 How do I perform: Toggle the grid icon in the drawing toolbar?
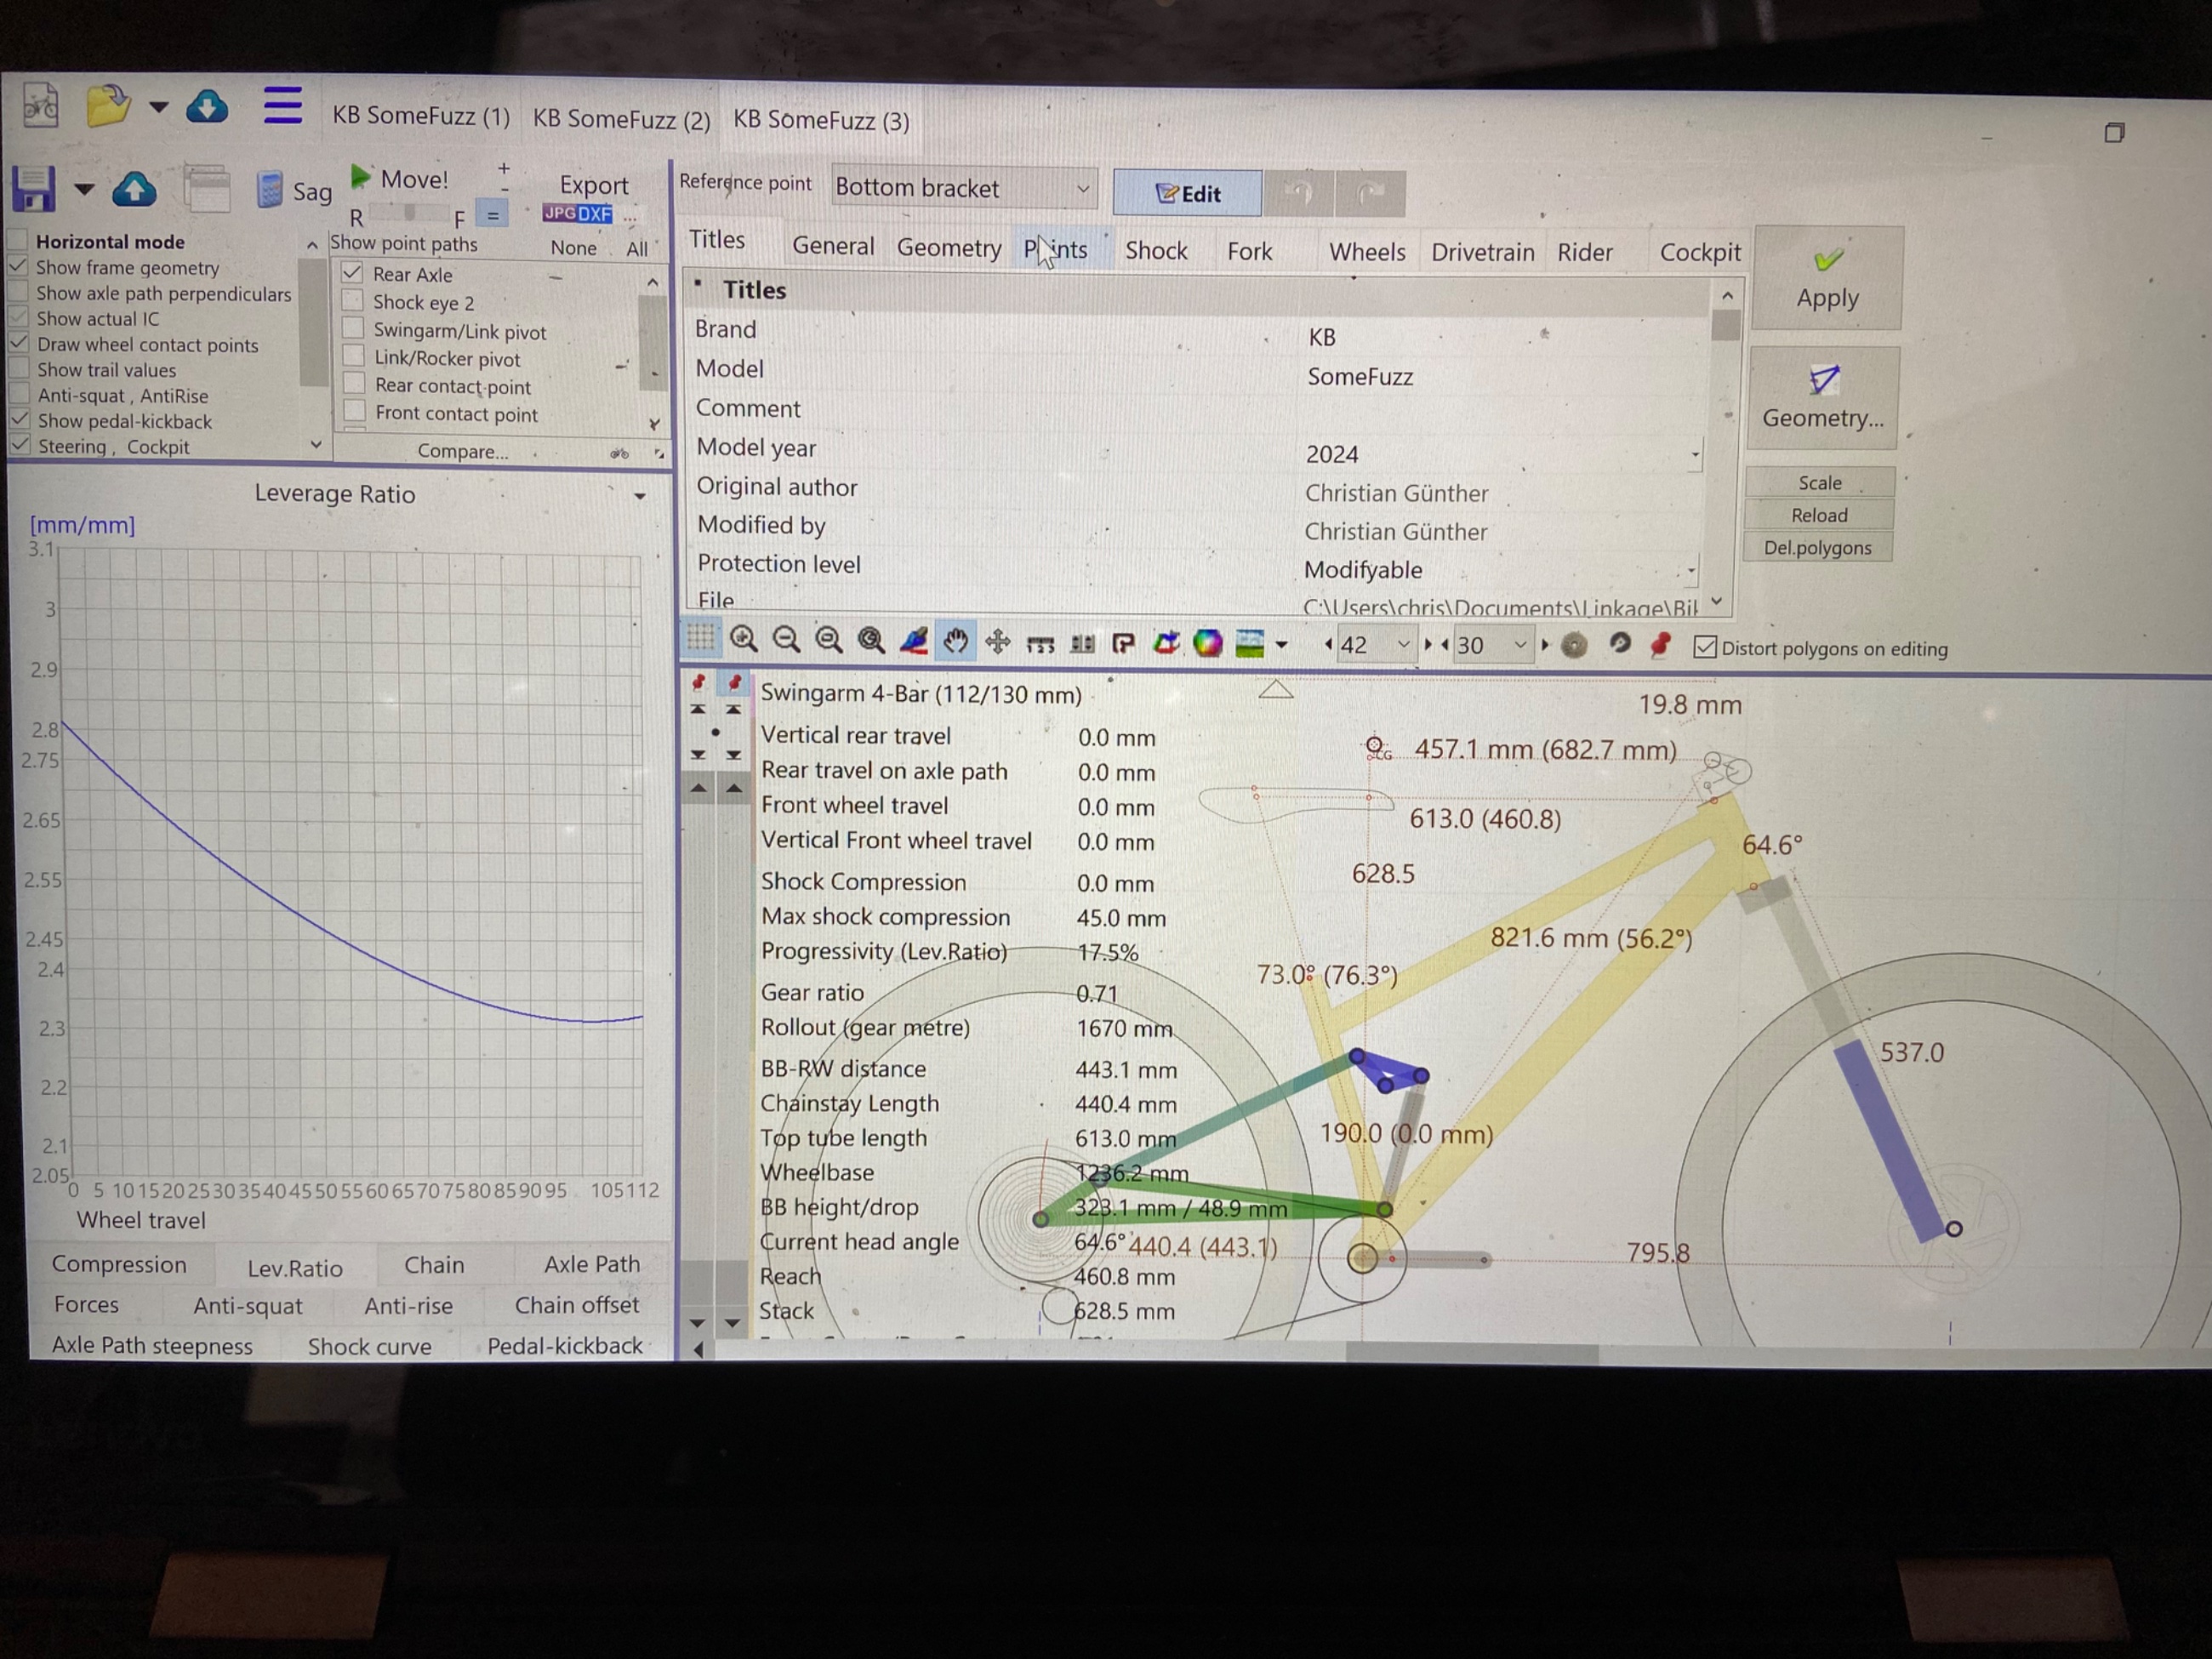(701, 638)
